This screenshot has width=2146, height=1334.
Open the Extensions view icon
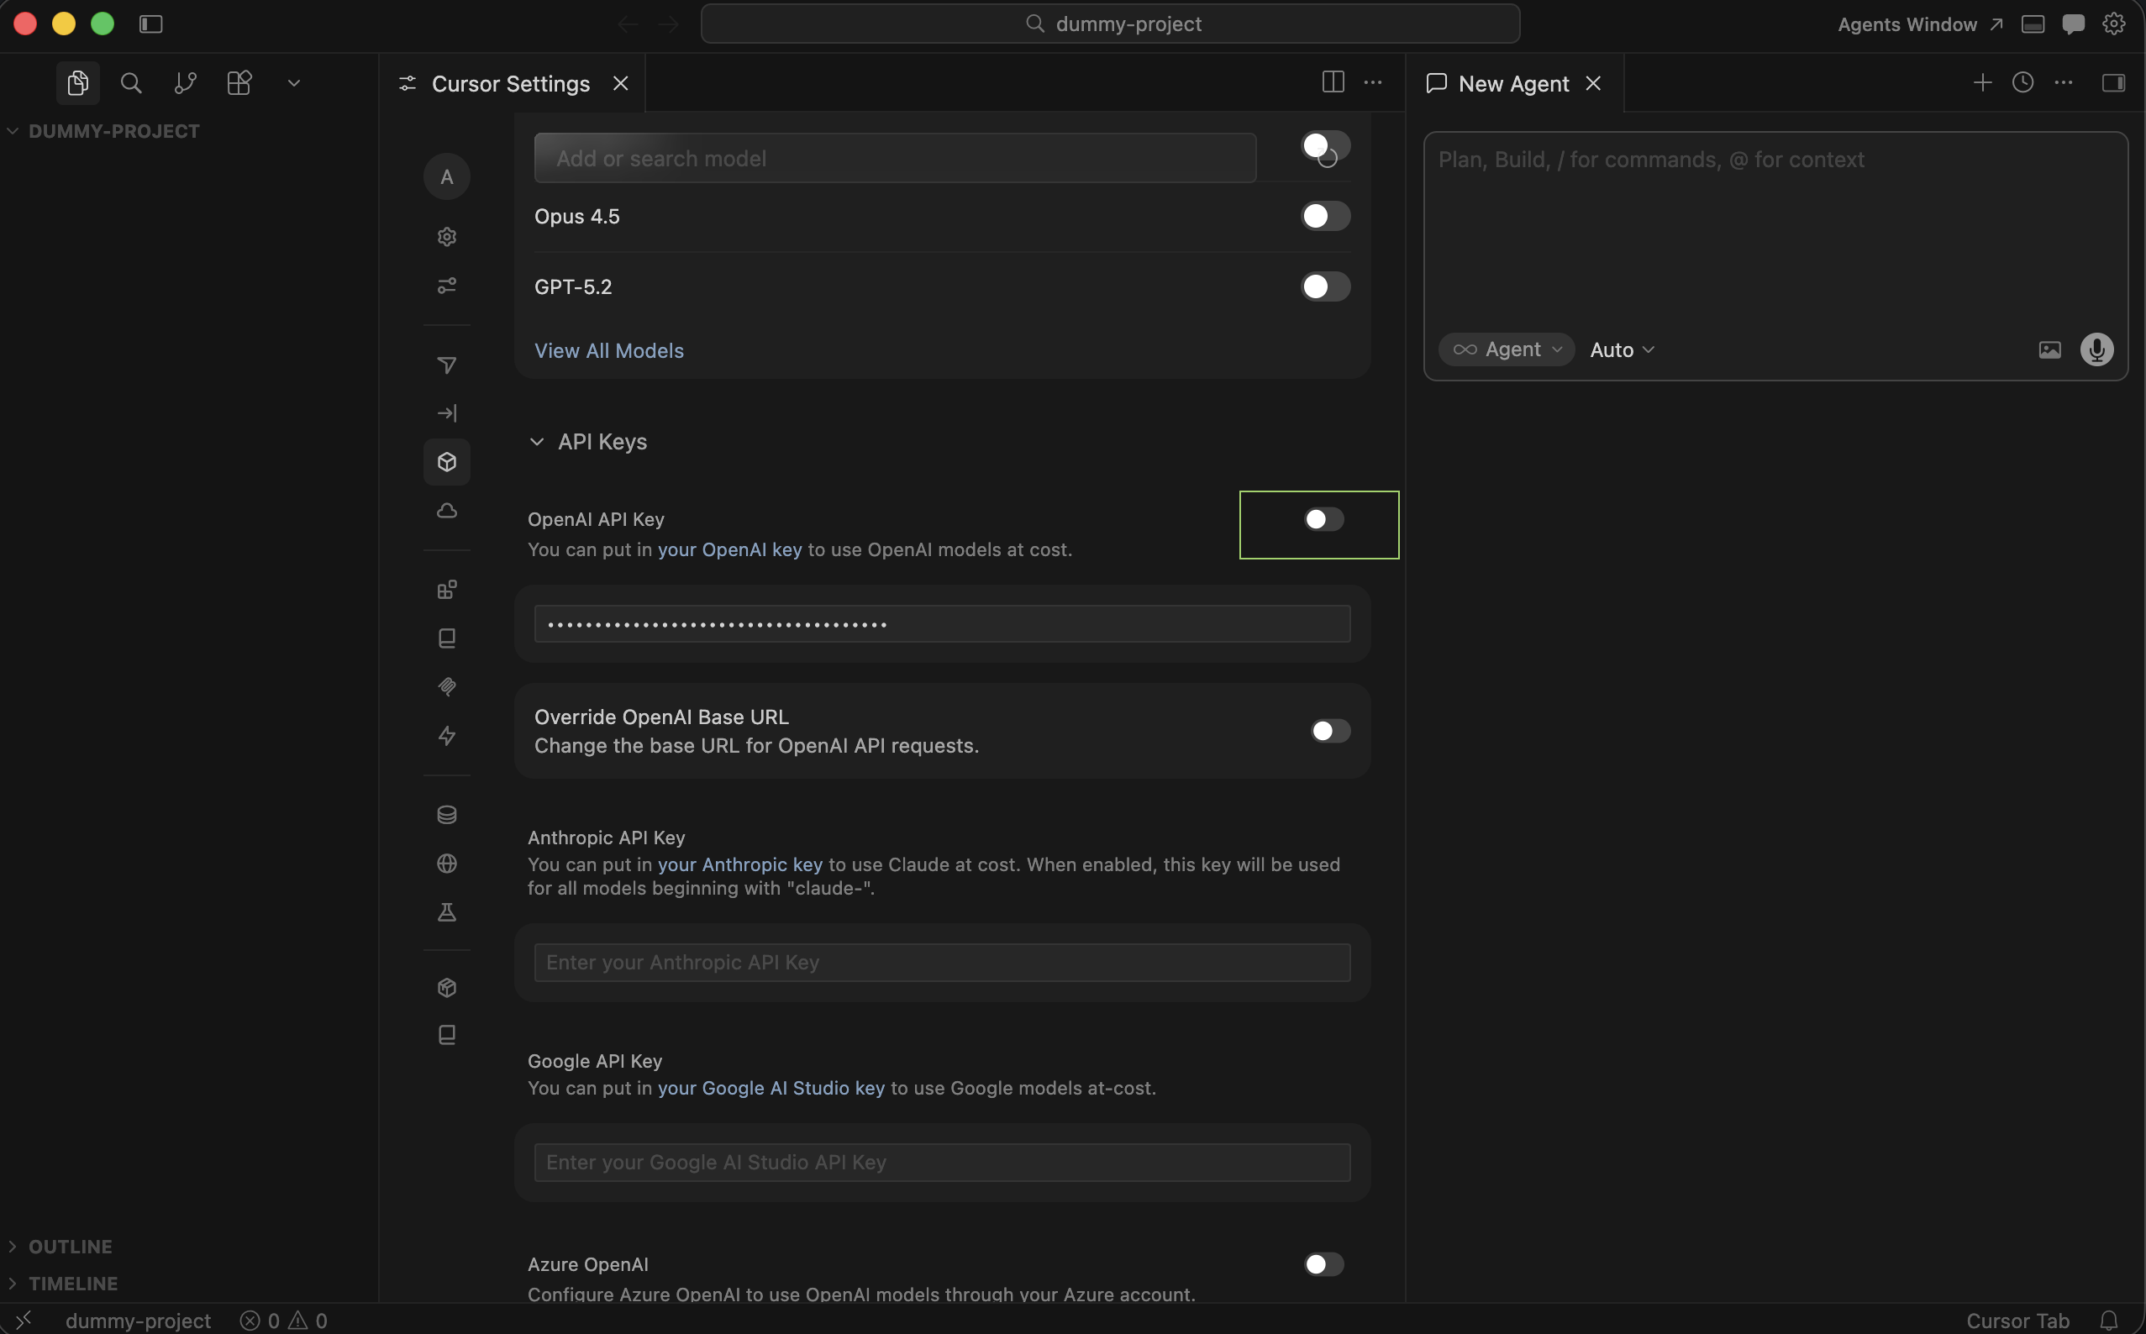click(x=239, y=83)
